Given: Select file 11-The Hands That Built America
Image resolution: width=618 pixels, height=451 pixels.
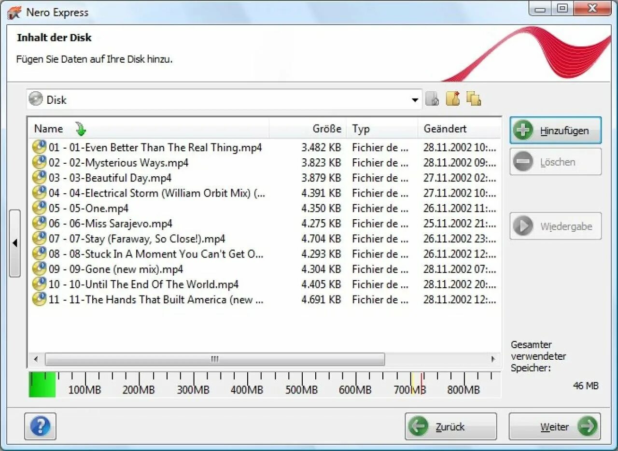Looking at the screenshot, I should coord(156,299).
